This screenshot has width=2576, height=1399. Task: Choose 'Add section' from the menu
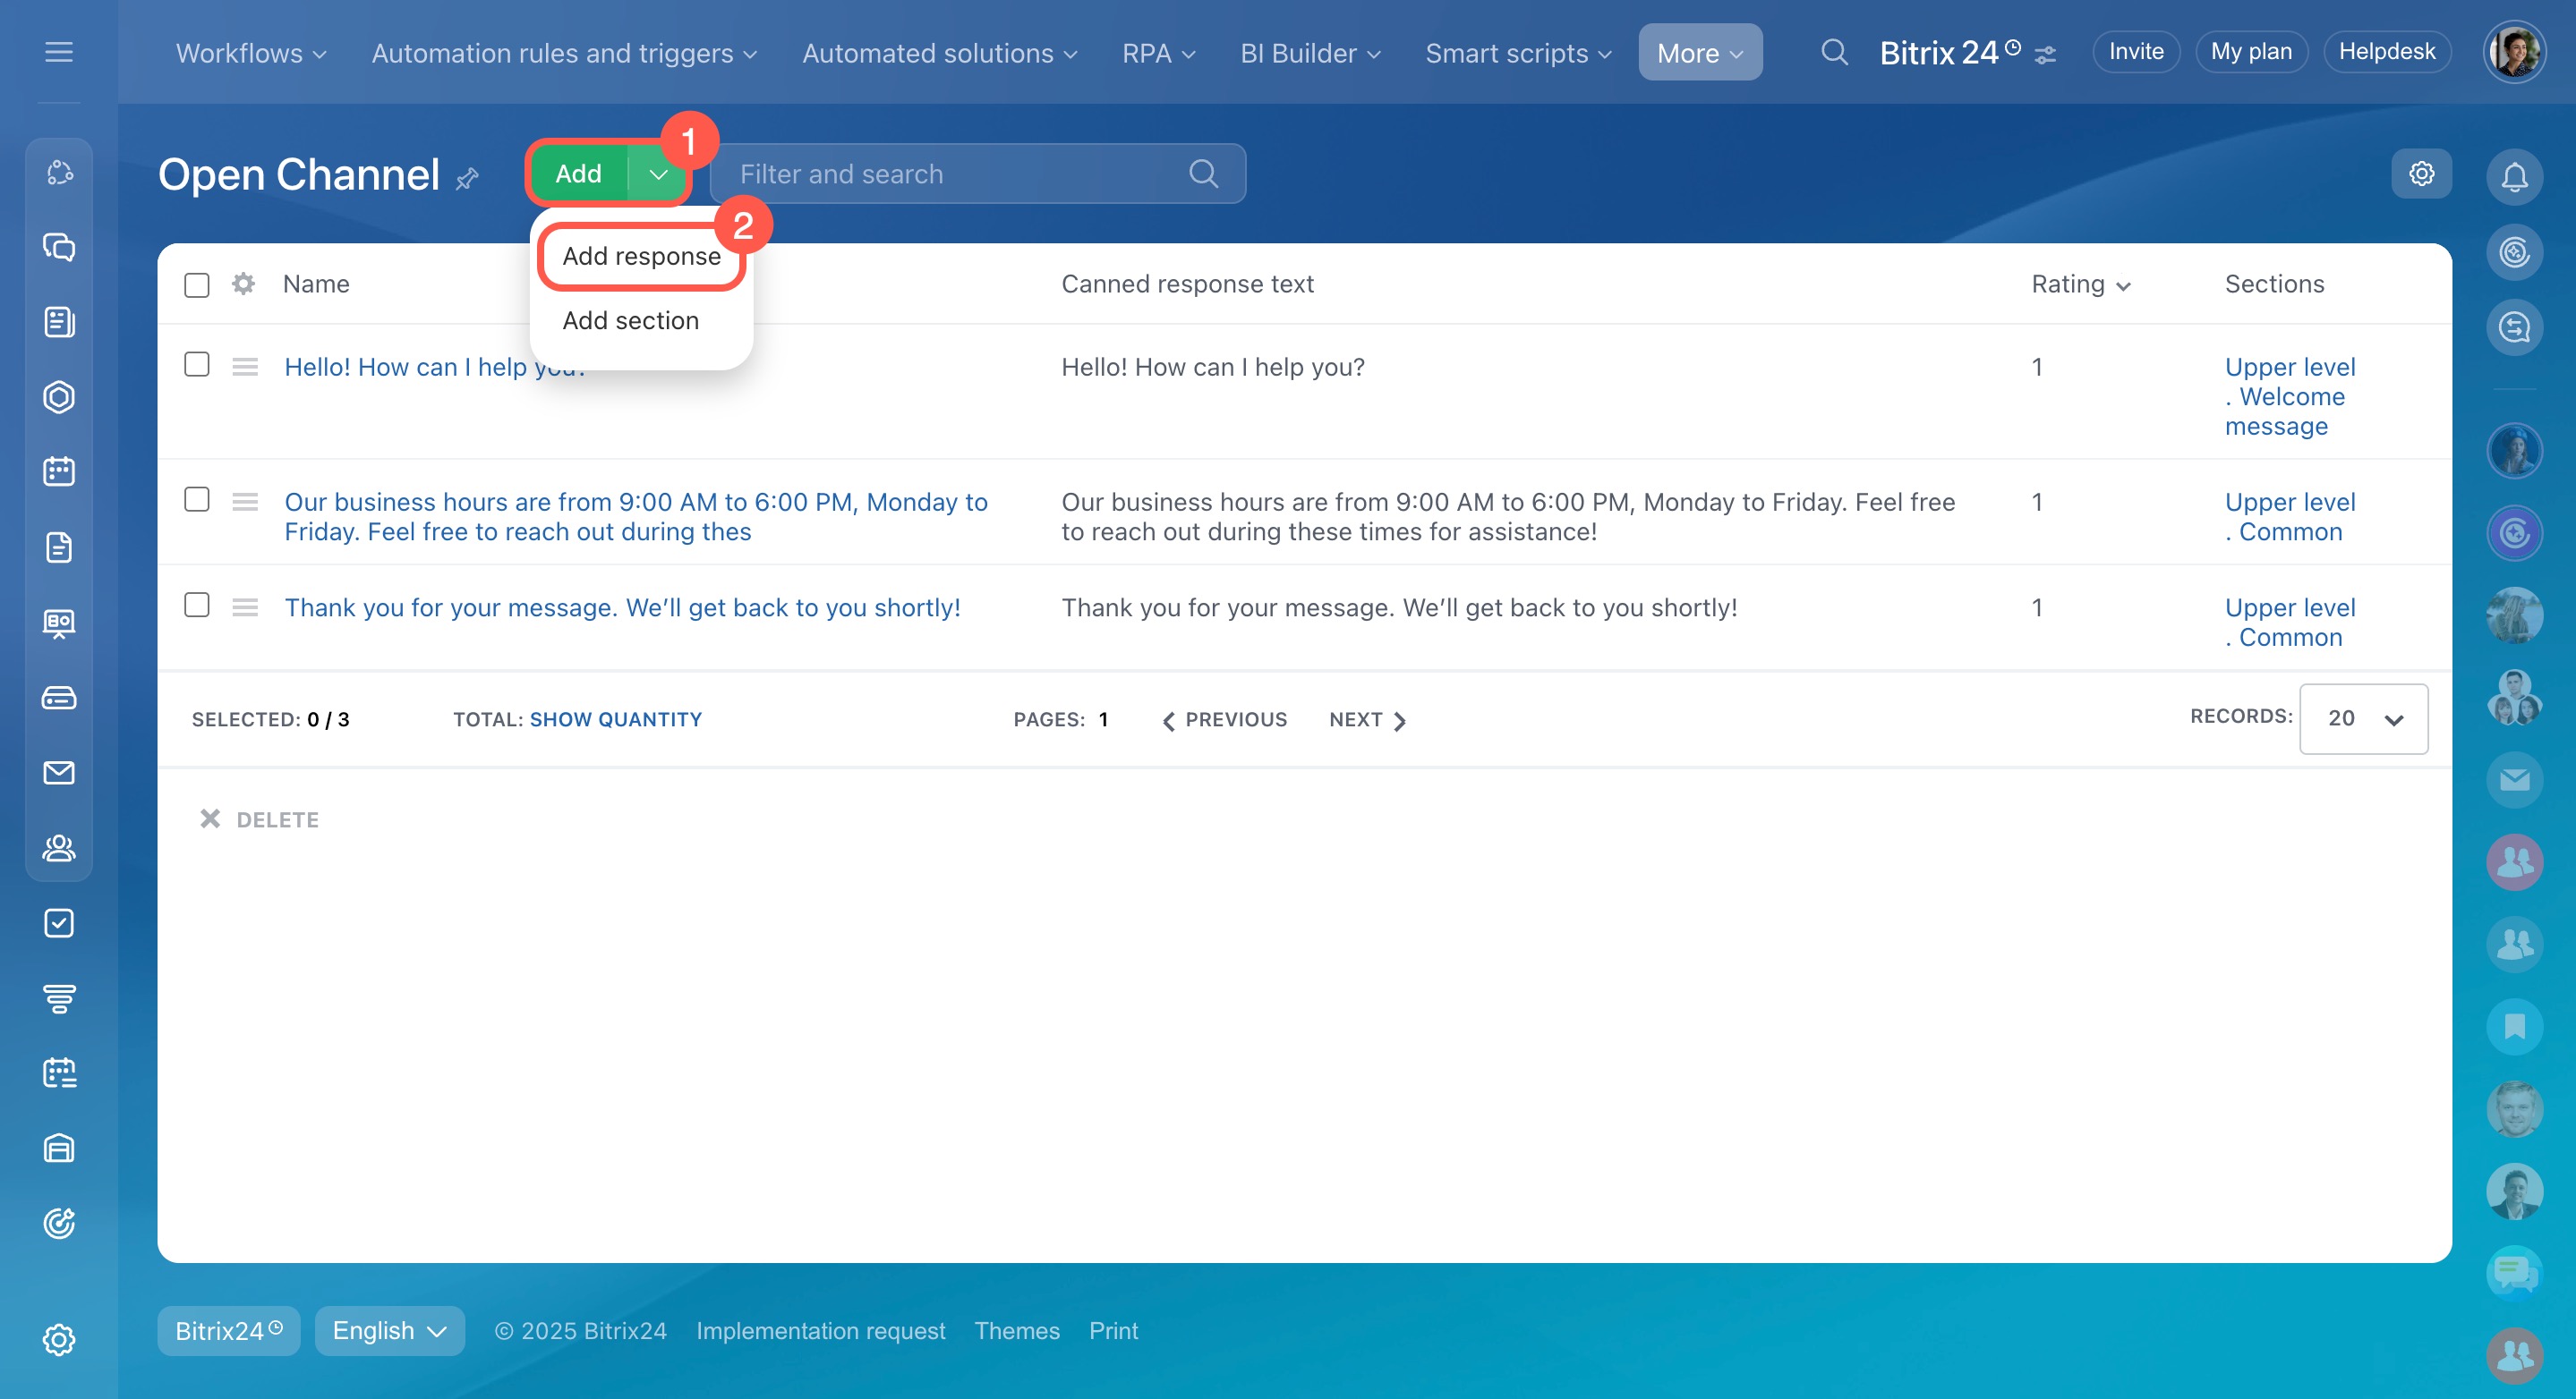pyautogui.click(x=630, y=321)
